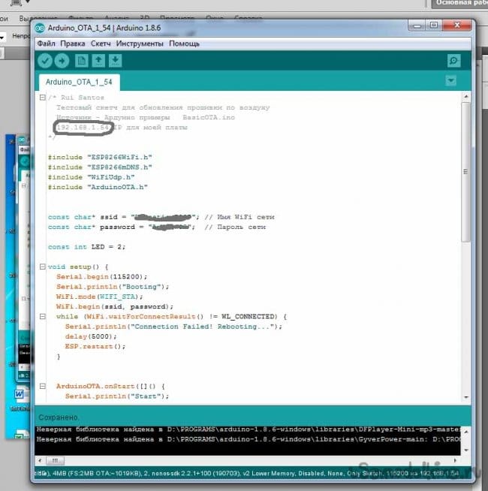Image resolution: width=488 pixels, height=491 pixels.
Task: Click the console horizontal scrollbar
Action: point(225,458)
